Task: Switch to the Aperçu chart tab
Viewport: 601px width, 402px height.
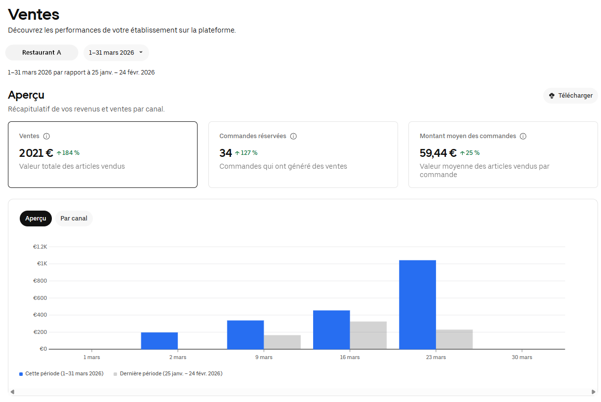Action: click(36, 219)
